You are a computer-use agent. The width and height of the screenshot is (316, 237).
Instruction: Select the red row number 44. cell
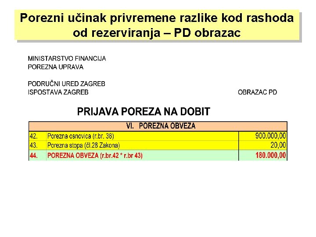click(38, 155)
